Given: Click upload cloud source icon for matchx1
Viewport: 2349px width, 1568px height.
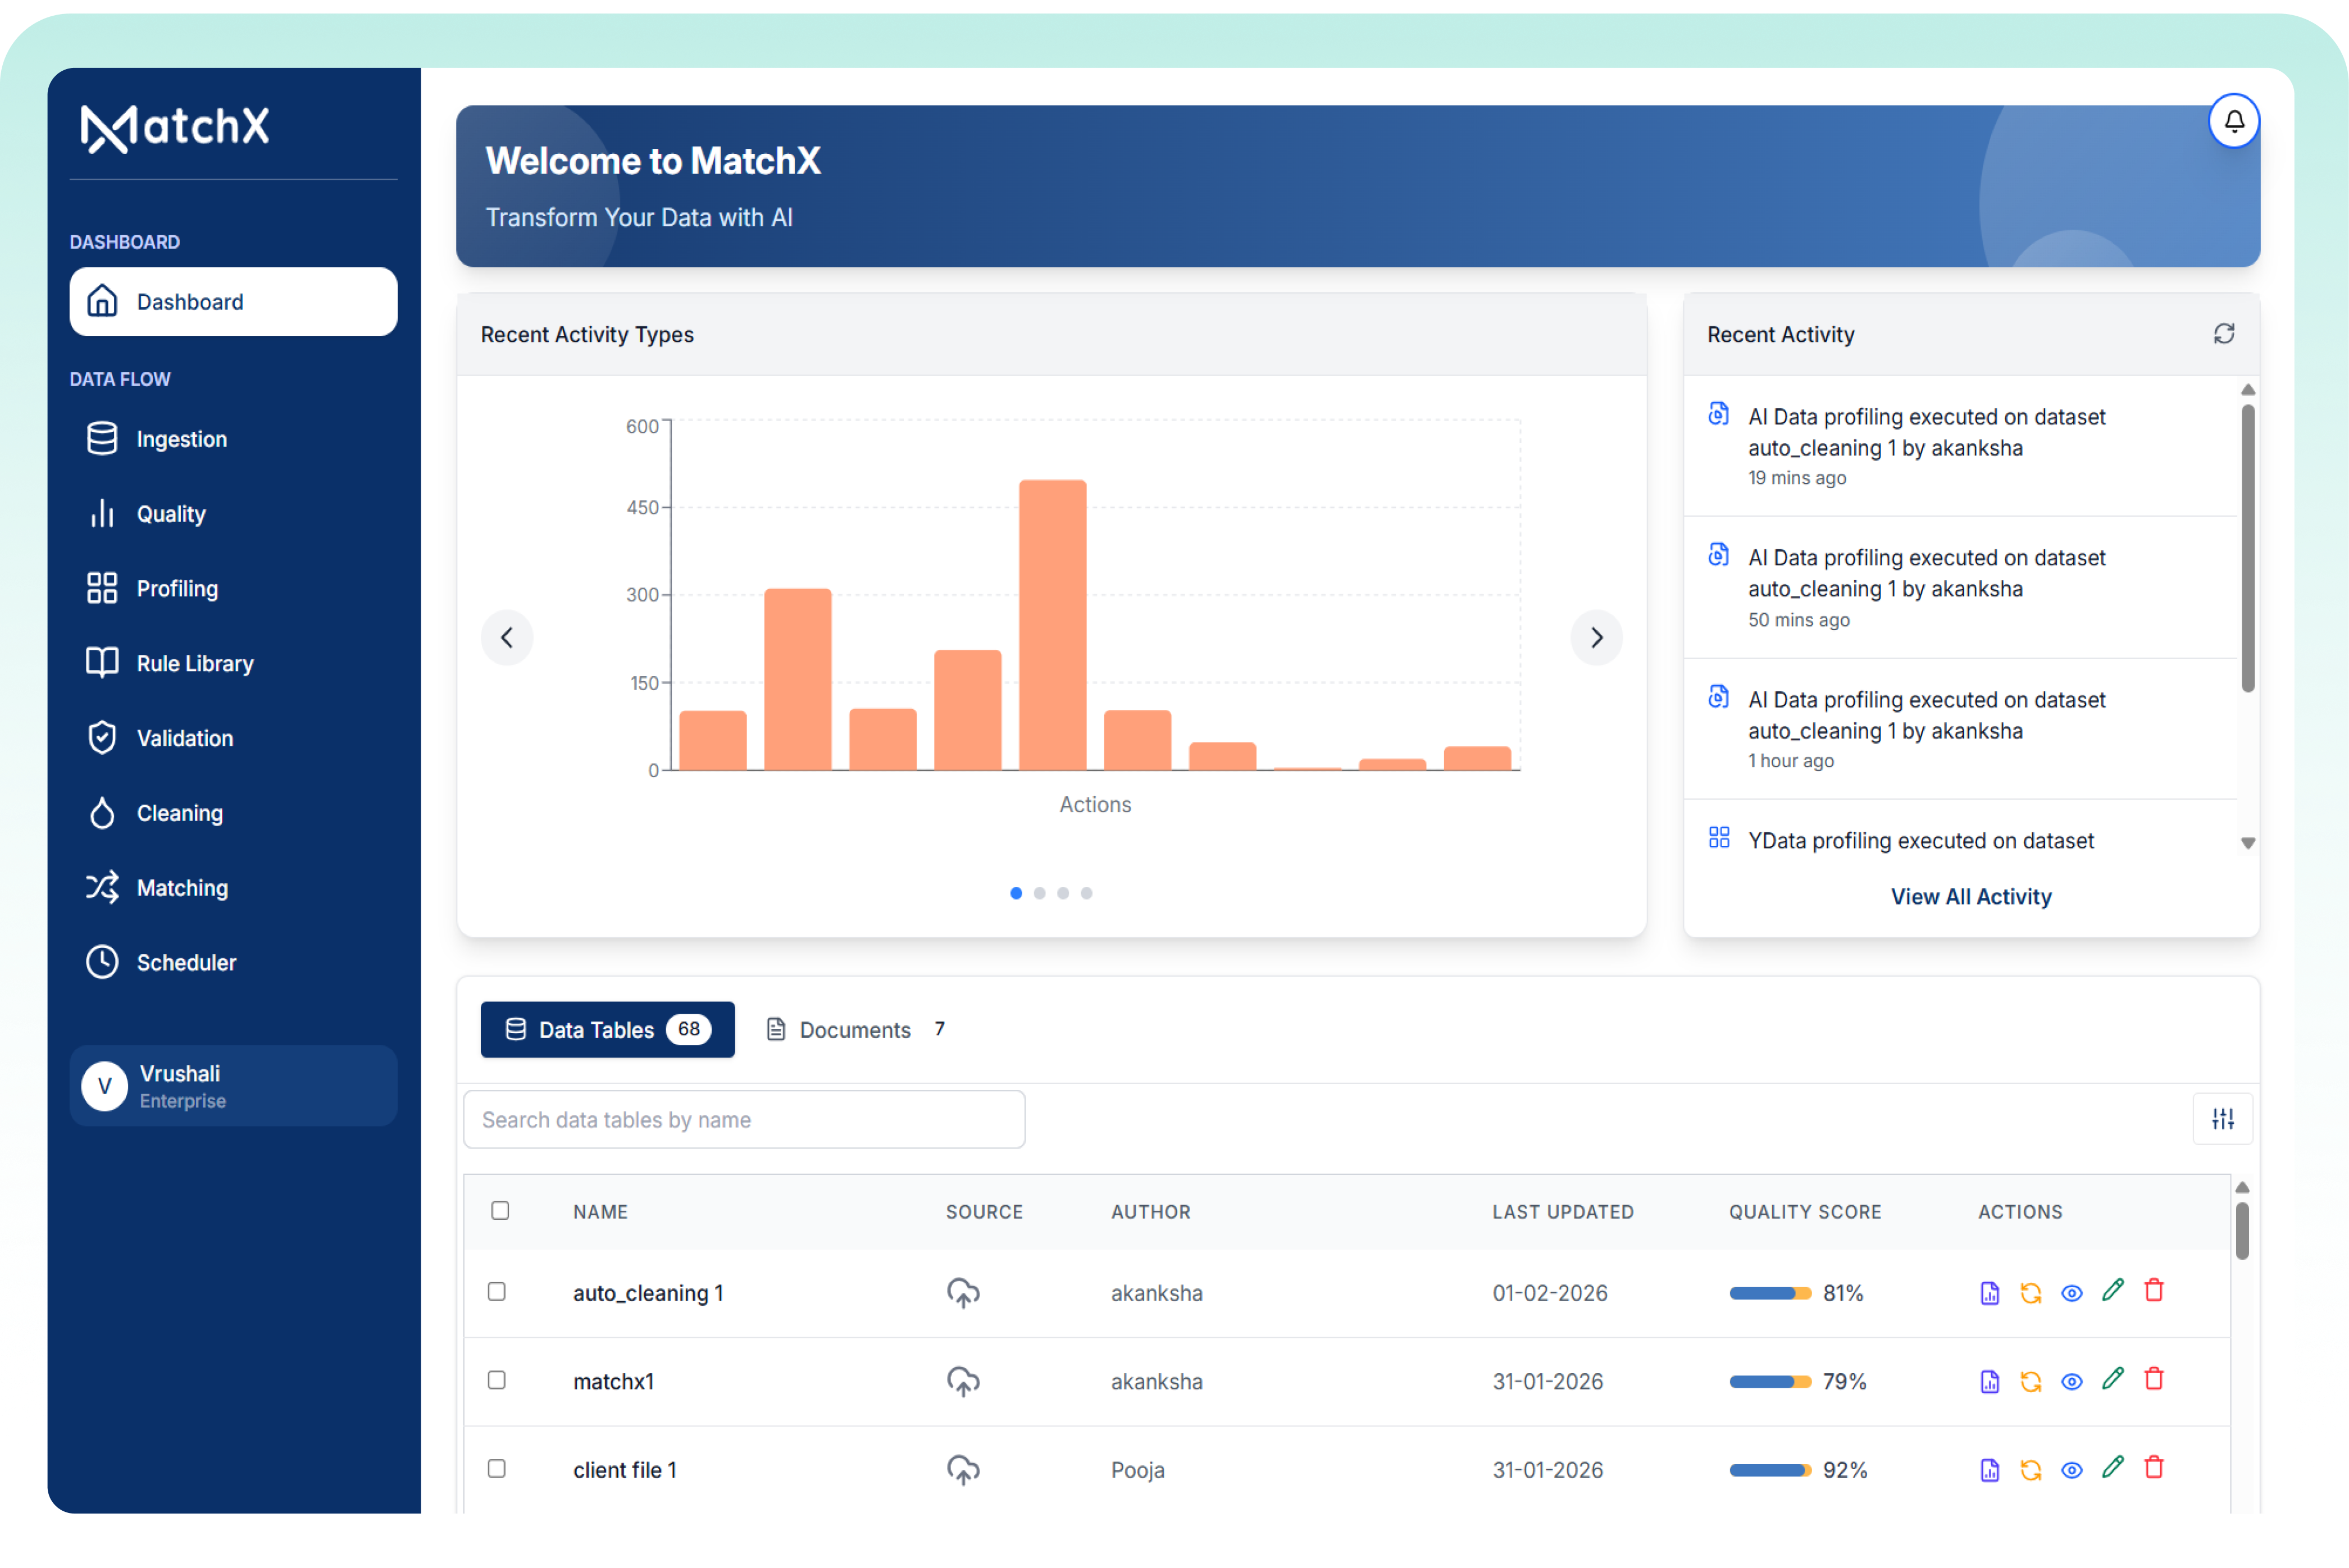Looking at the screenshot, I should pyautogui.click(x=963, y=1381).
